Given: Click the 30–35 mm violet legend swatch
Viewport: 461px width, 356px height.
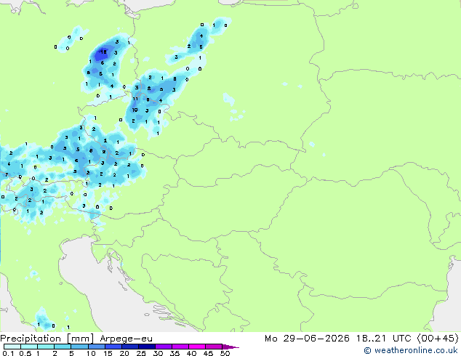Looking at the screenshot, I should tap(164, 347).
